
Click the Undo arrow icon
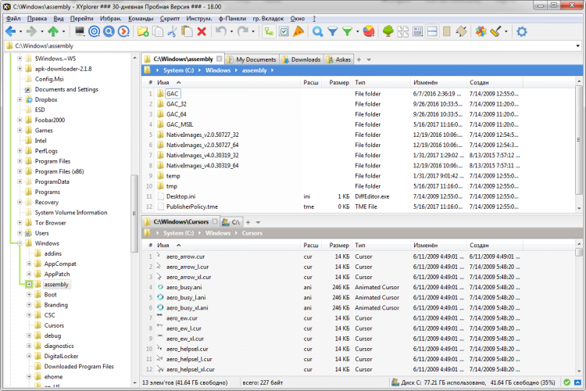click(221, 31)
